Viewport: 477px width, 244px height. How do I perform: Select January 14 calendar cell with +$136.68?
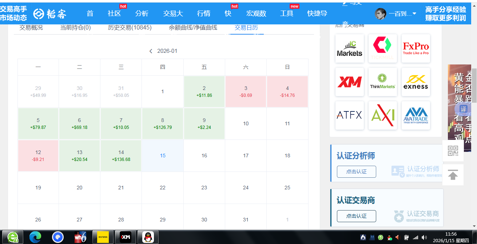[x=121, y=156]
